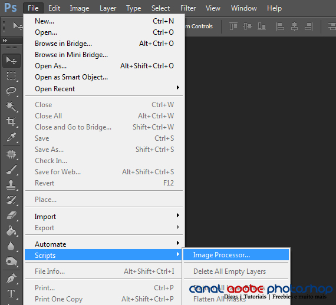Screen dimensions: 336x305
Task: Select the Move tool in toolbox
Action: click(x=11, y=61)
